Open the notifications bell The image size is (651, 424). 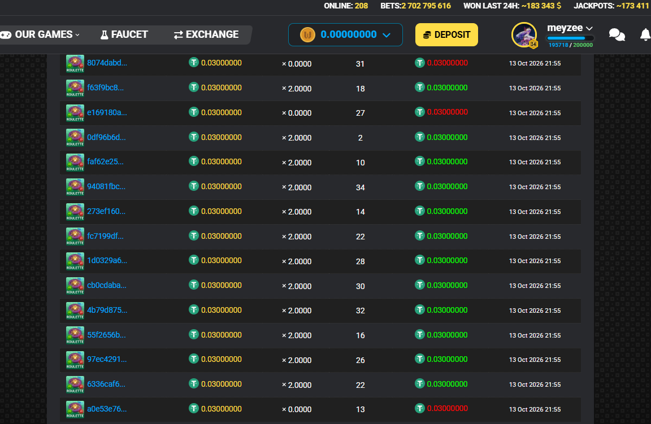645,34
